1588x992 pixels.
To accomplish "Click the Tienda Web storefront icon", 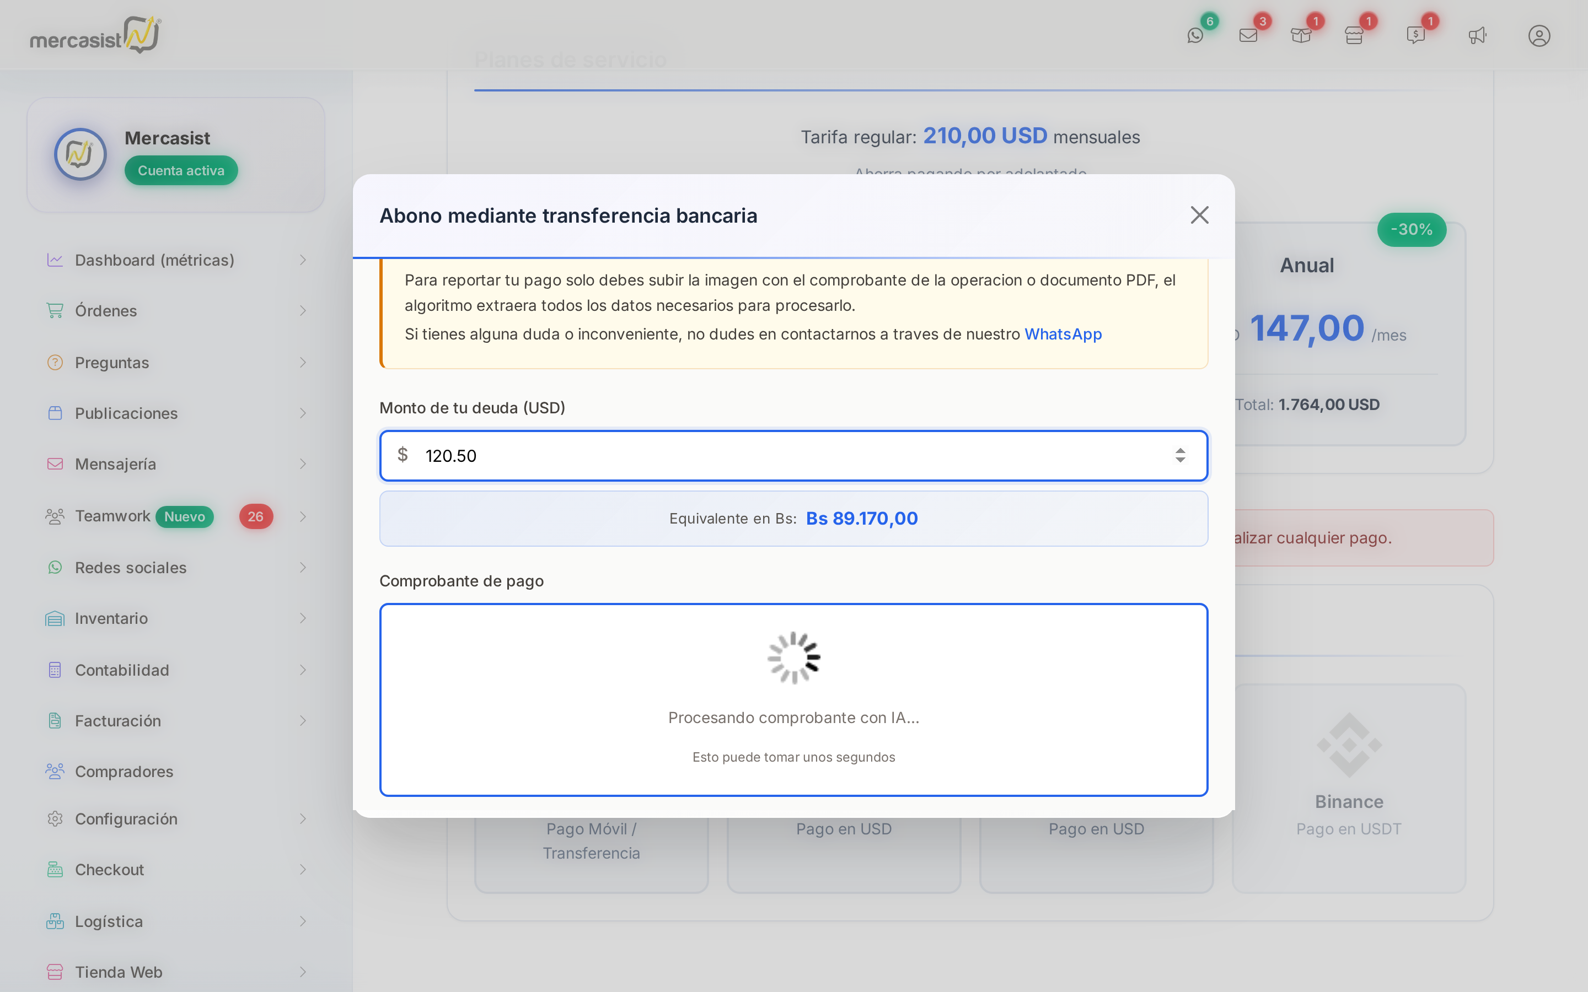I will pos(55,972).
